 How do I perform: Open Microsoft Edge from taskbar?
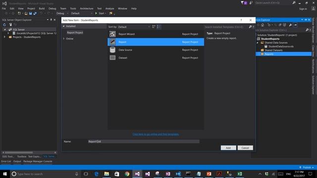point(97,174)
